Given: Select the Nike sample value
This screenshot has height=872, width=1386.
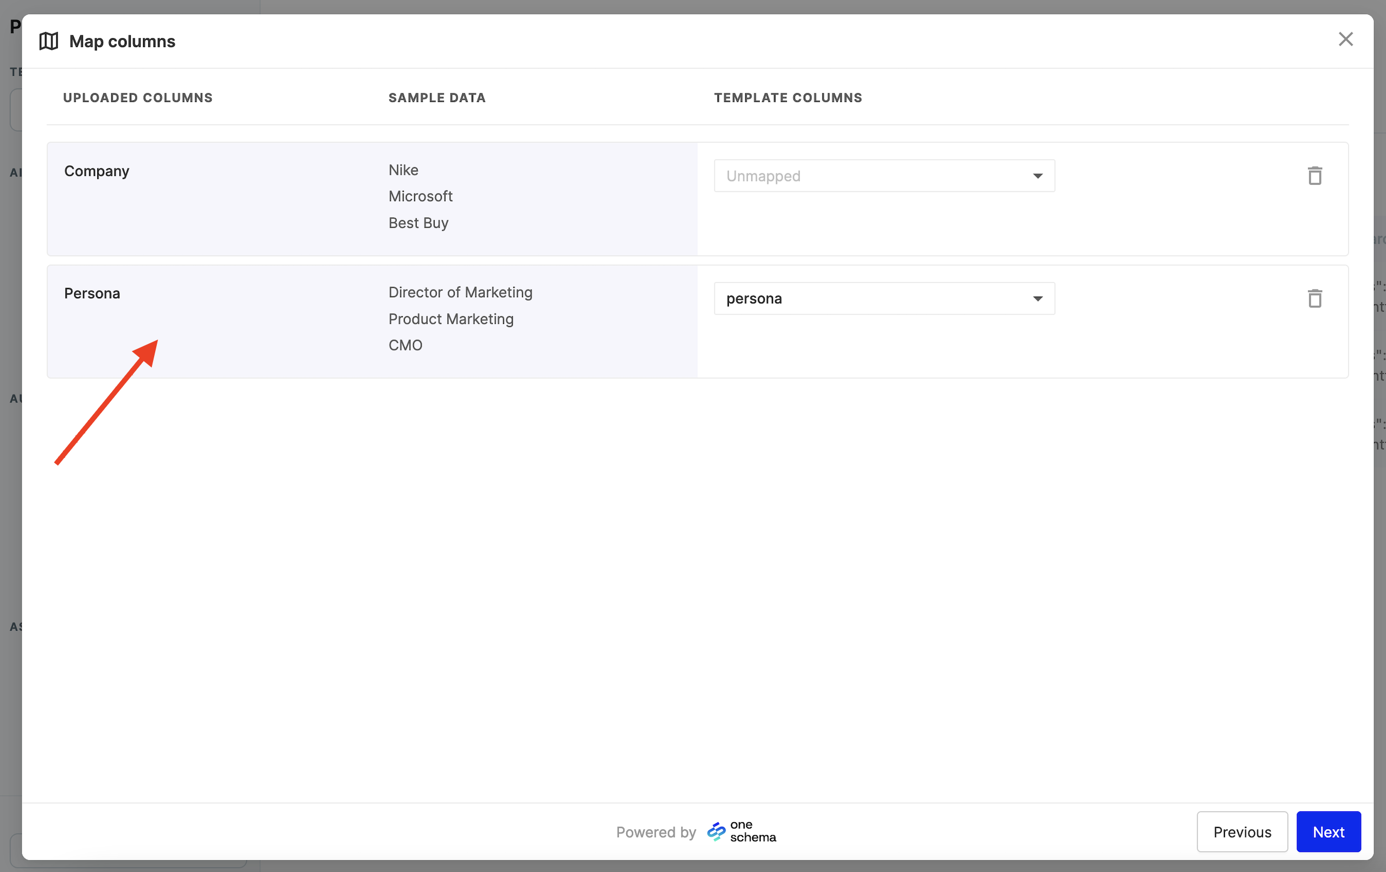Looking at the screenshot, I should (x=403, y=170).
